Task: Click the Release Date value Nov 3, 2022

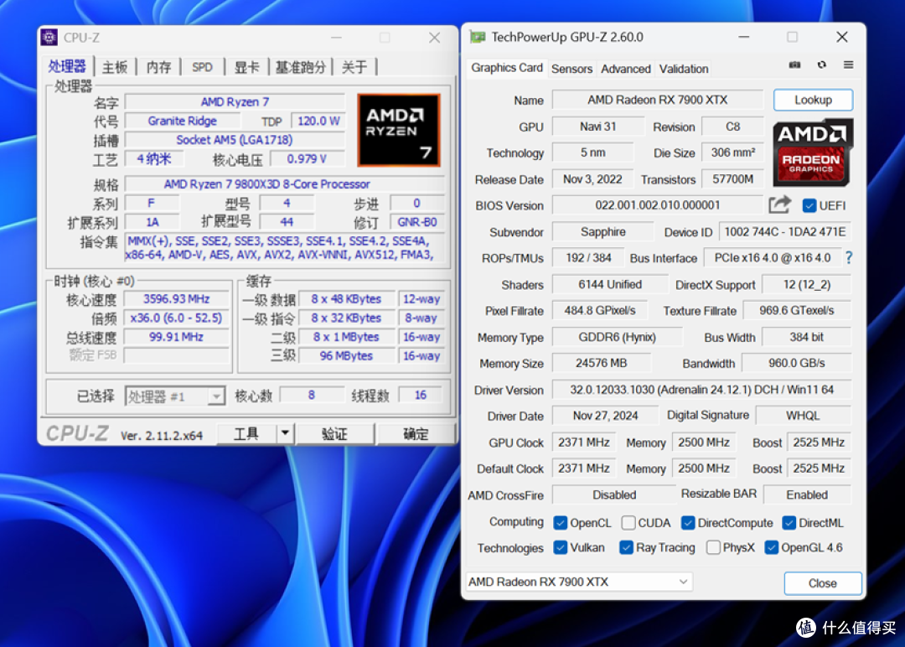Action: [592, 179]
